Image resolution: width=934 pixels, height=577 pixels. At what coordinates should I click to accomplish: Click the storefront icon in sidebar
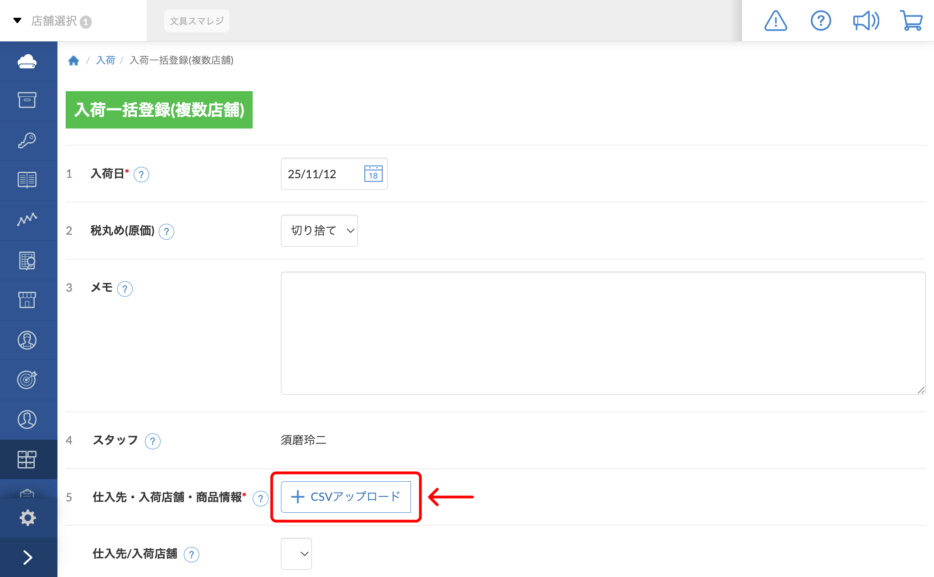(27, 300)
